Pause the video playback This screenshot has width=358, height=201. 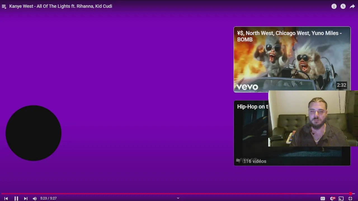pyautogui.click(x=16, y=198)
